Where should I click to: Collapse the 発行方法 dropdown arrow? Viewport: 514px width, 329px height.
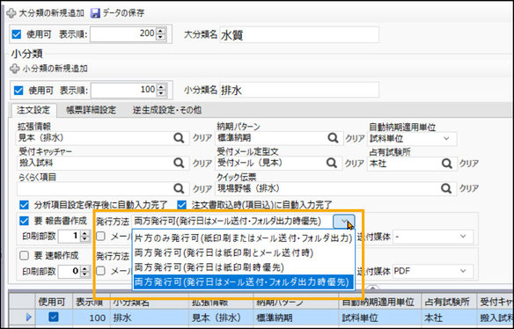pyautogui.click(x=344, y=222)
